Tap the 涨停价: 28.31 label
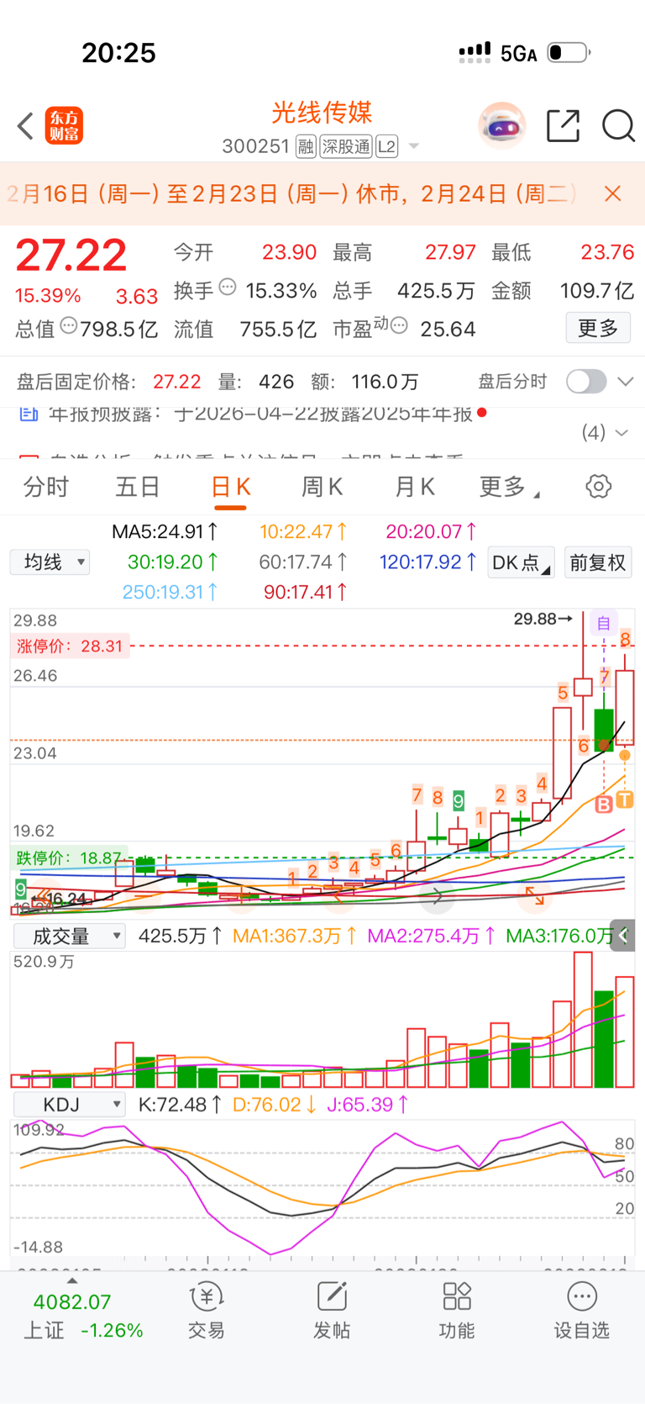The width and height of the screenshot is (645, 1404). (x=70, y=647)
